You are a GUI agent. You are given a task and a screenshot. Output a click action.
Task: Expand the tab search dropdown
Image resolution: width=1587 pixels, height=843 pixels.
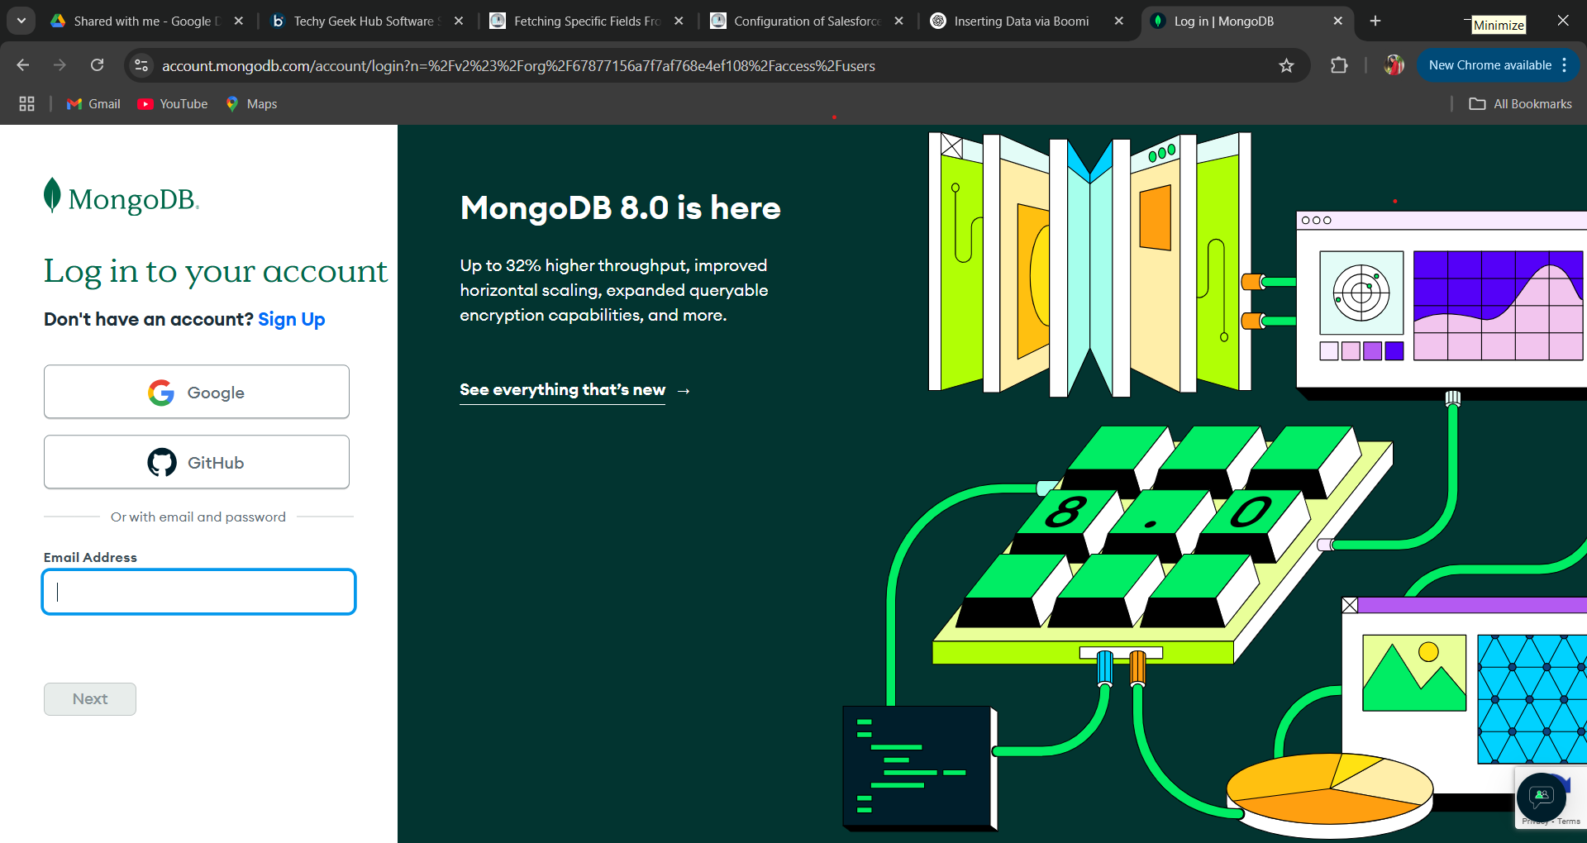[x=21, y=21]
